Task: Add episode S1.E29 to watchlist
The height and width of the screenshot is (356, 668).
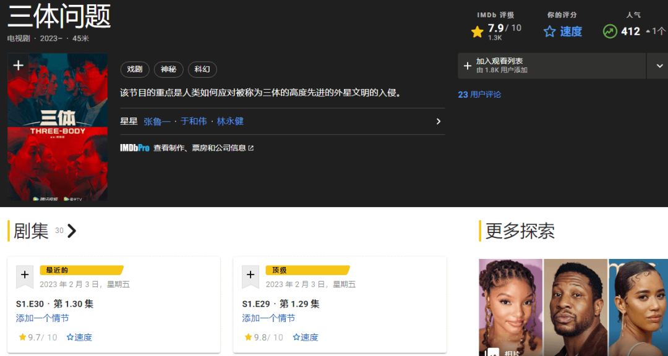Action: (250, 276)
